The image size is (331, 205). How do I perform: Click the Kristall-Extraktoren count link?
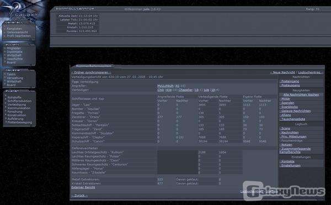click(160, 184)
